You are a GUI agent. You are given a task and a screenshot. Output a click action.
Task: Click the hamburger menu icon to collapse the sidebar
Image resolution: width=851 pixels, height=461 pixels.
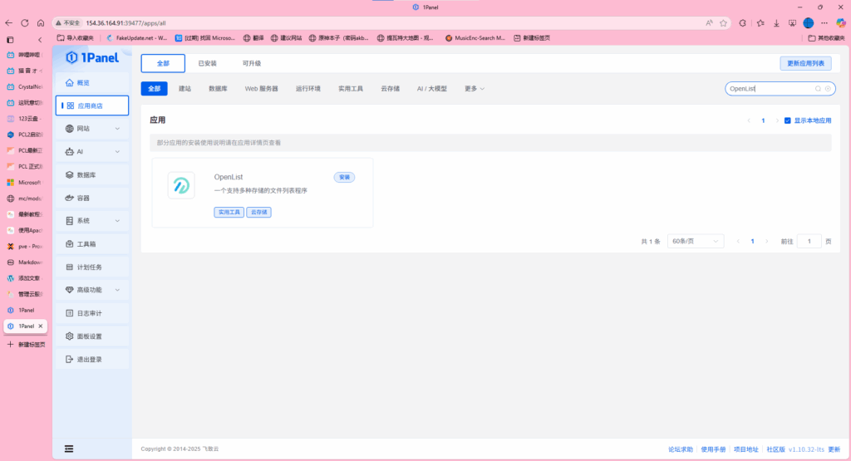tap(69, 449)
